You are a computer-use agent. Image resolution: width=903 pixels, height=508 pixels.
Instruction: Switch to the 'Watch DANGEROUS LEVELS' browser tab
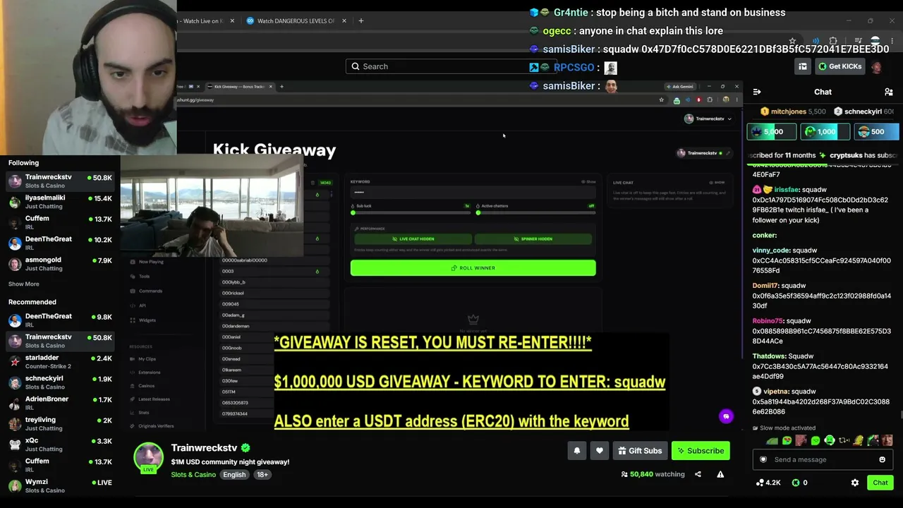tap(295, 20)
